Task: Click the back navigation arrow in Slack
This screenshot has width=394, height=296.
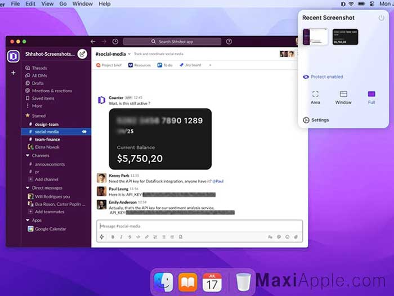Action: click(x=93, y=42)
